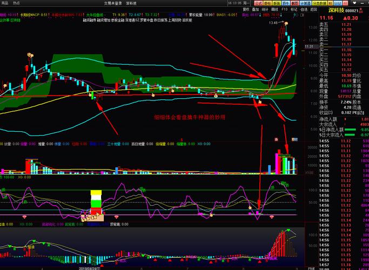Click the 深港通SZ tag link
Image resolution: width=369 pixels, height=270 pixels.
(x=132, y=20)
